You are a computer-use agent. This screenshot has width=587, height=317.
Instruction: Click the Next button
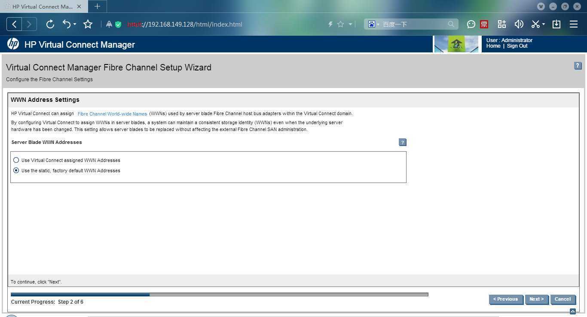coord(536,299)
